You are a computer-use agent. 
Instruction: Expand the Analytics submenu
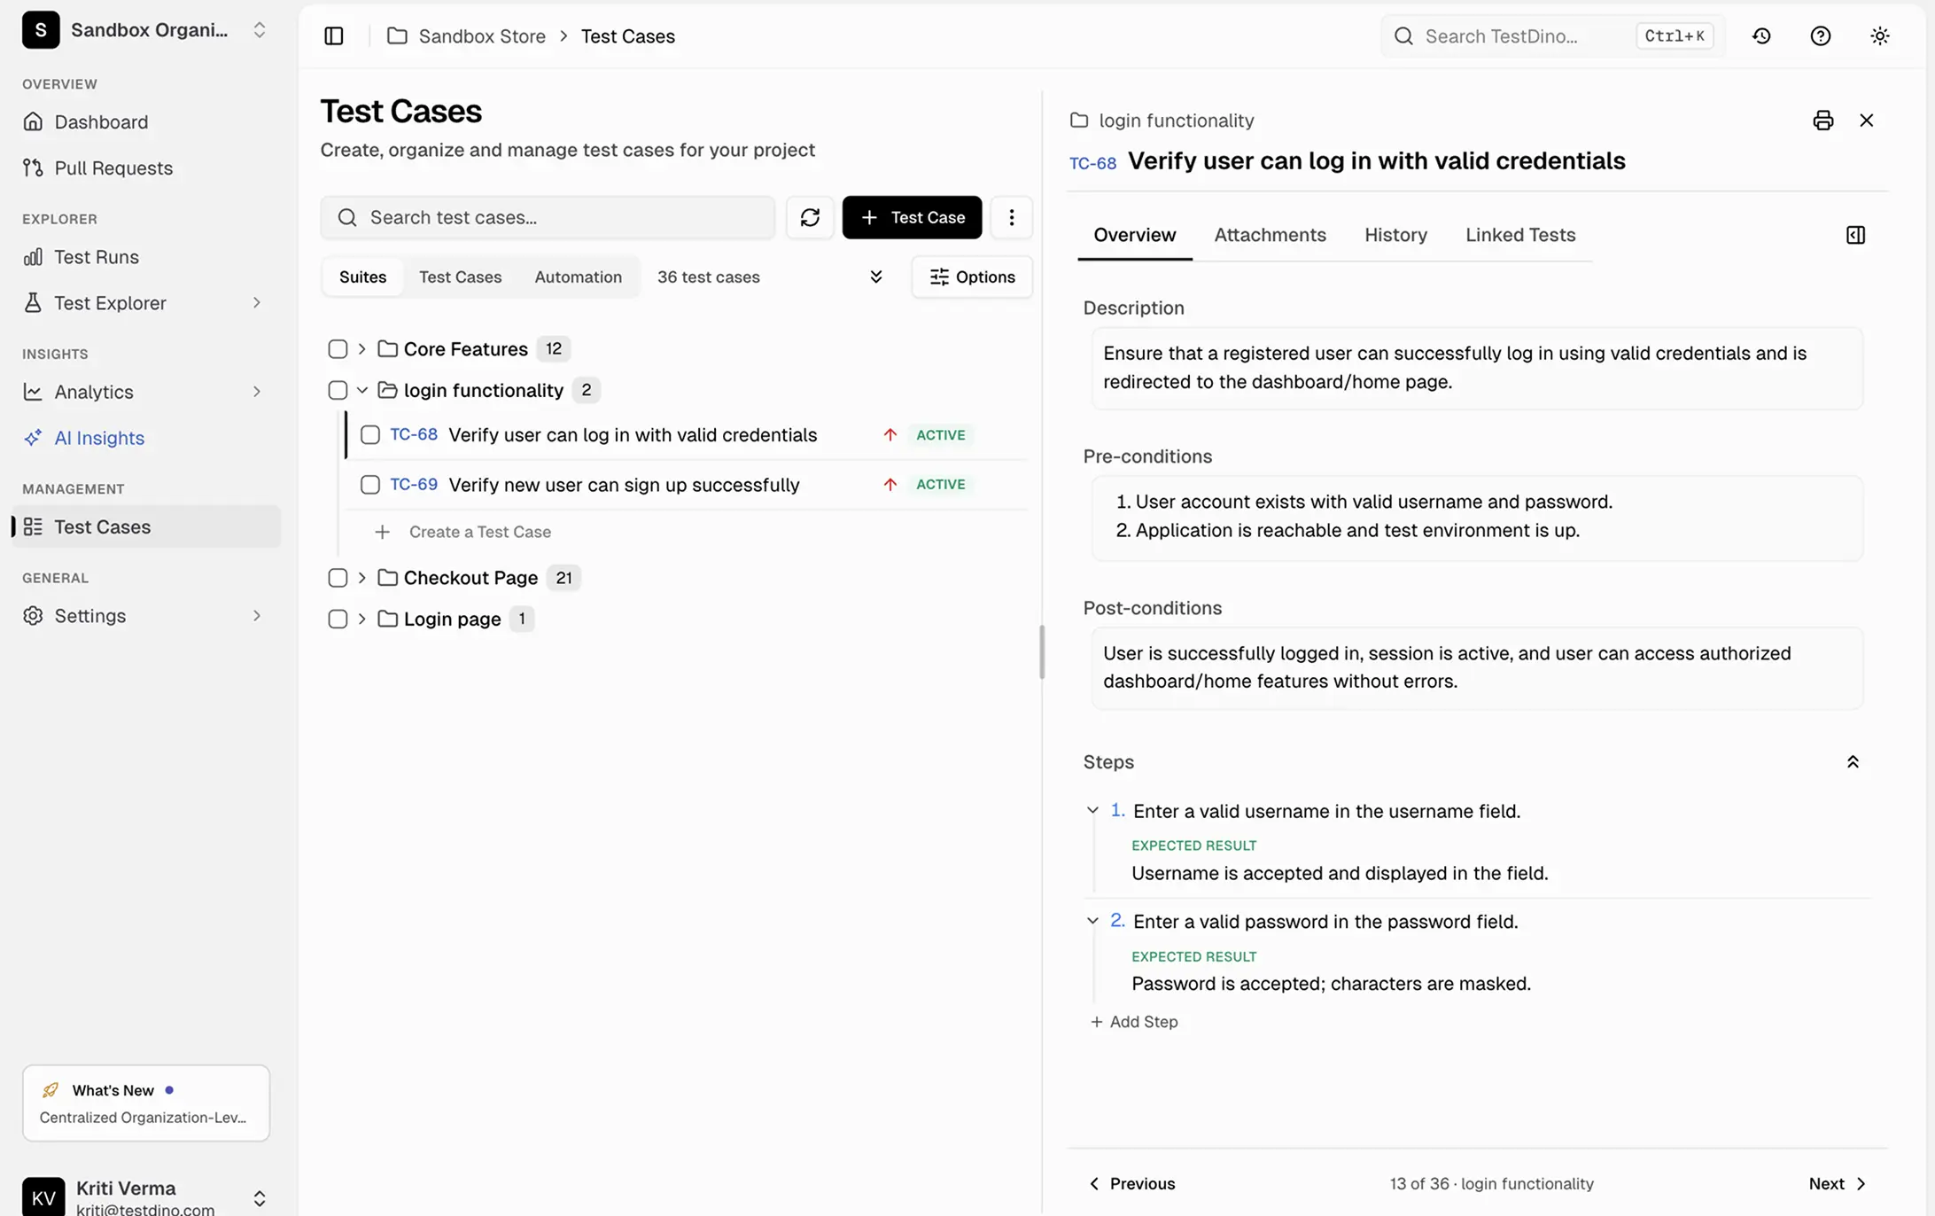click(256, 392)
